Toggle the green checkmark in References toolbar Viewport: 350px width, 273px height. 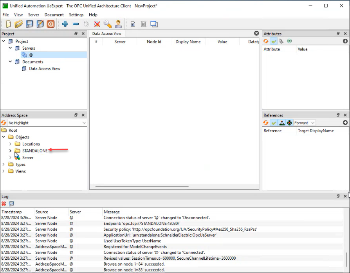click(x=274, y=123)
